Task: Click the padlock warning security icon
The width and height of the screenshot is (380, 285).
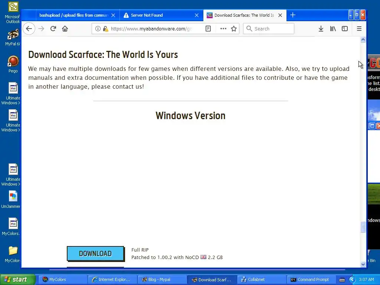Action: tap(105, 29)
